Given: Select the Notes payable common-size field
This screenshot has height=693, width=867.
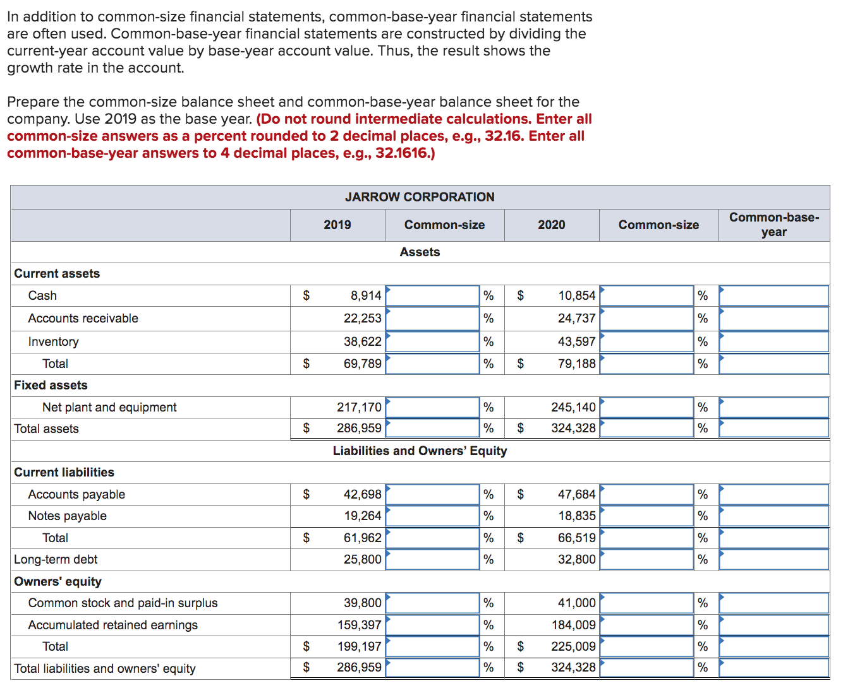Looking at the screenshot, I should (432, 515).
